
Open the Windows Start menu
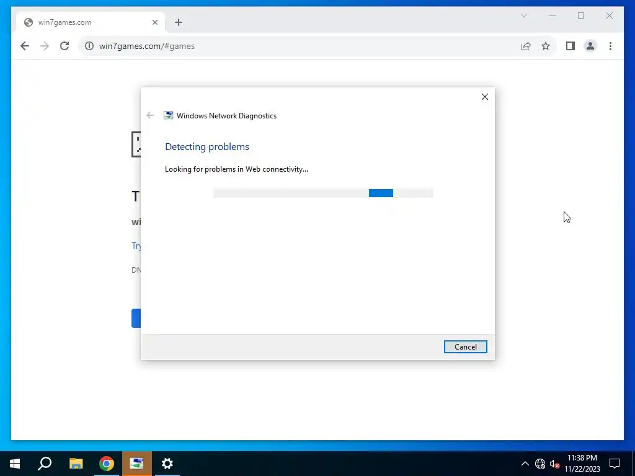tap(15, 464)
